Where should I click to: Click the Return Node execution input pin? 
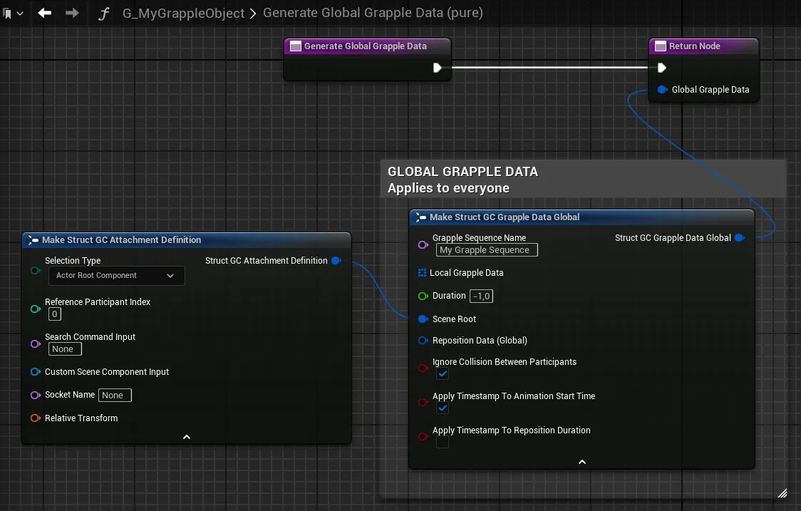pos(661,68)
